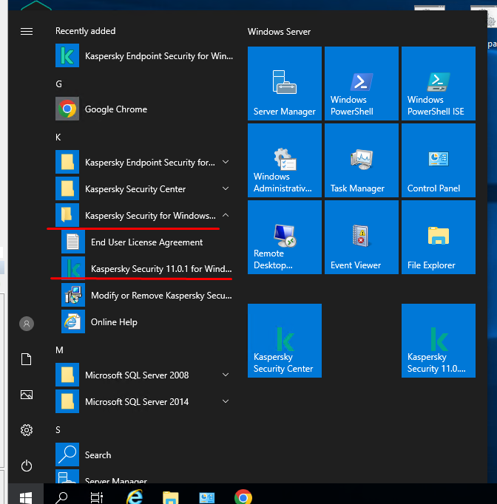
Task: Open the Event Viewer tile
Action: tap(362, 236)
